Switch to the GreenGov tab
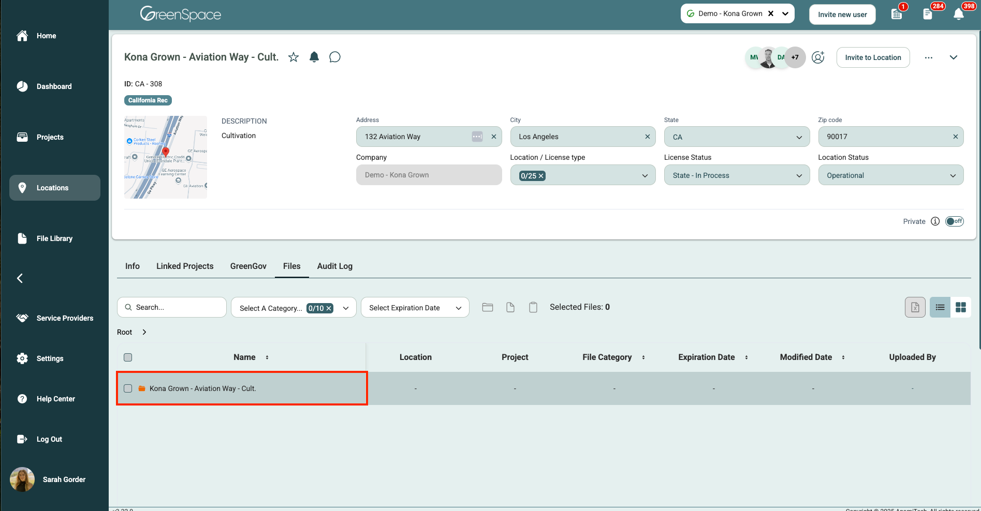 click(x=248, y=266)
